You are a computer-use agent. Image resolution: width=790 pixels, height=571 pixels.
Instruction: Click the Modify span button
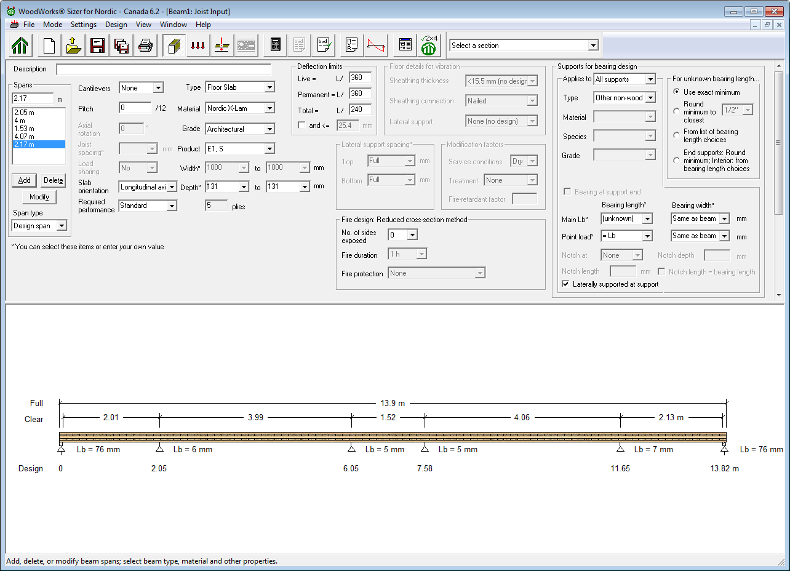39,197
